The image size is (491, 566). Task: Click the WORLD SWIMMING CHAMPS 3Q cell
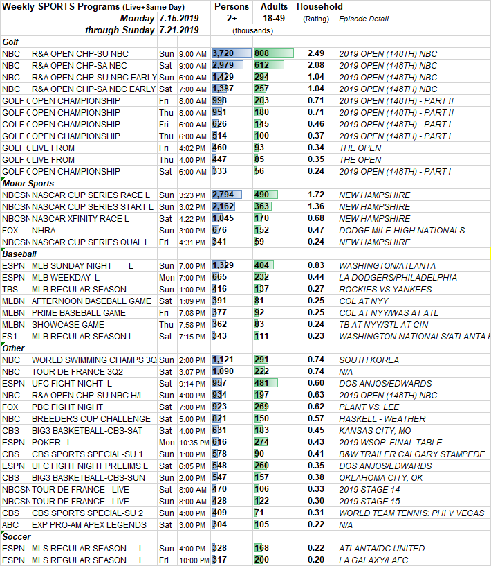[93, 360]
